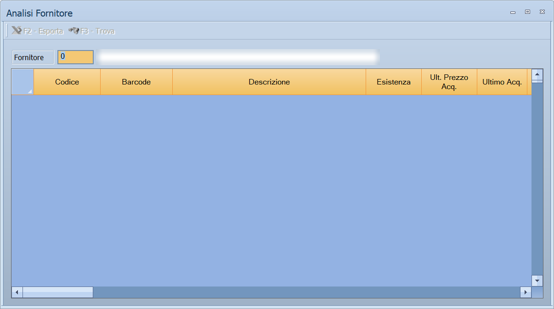554x309 pixels.
Task: Click the F2 Esporta Excel icon
Action: click(17, 31)
